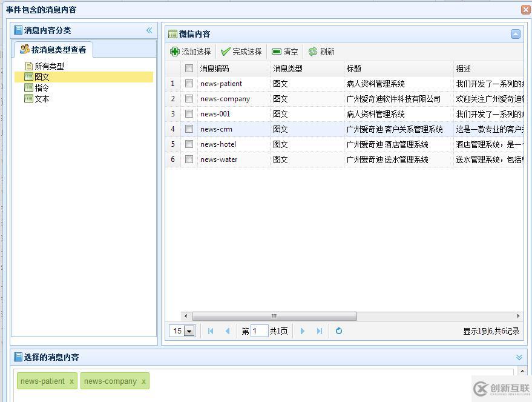Click the page number input field

pos(259,331)
